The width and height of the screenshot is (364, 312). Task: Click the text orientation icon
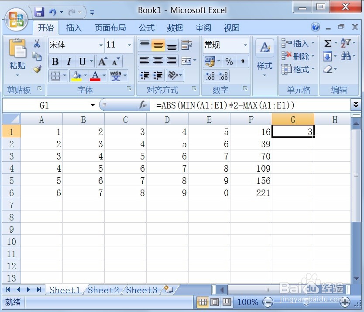click(173, 75)
